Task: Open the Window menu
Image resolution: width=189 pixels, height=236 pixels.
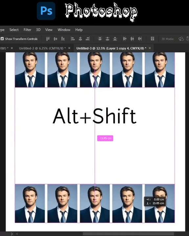Action: (64, 30)
